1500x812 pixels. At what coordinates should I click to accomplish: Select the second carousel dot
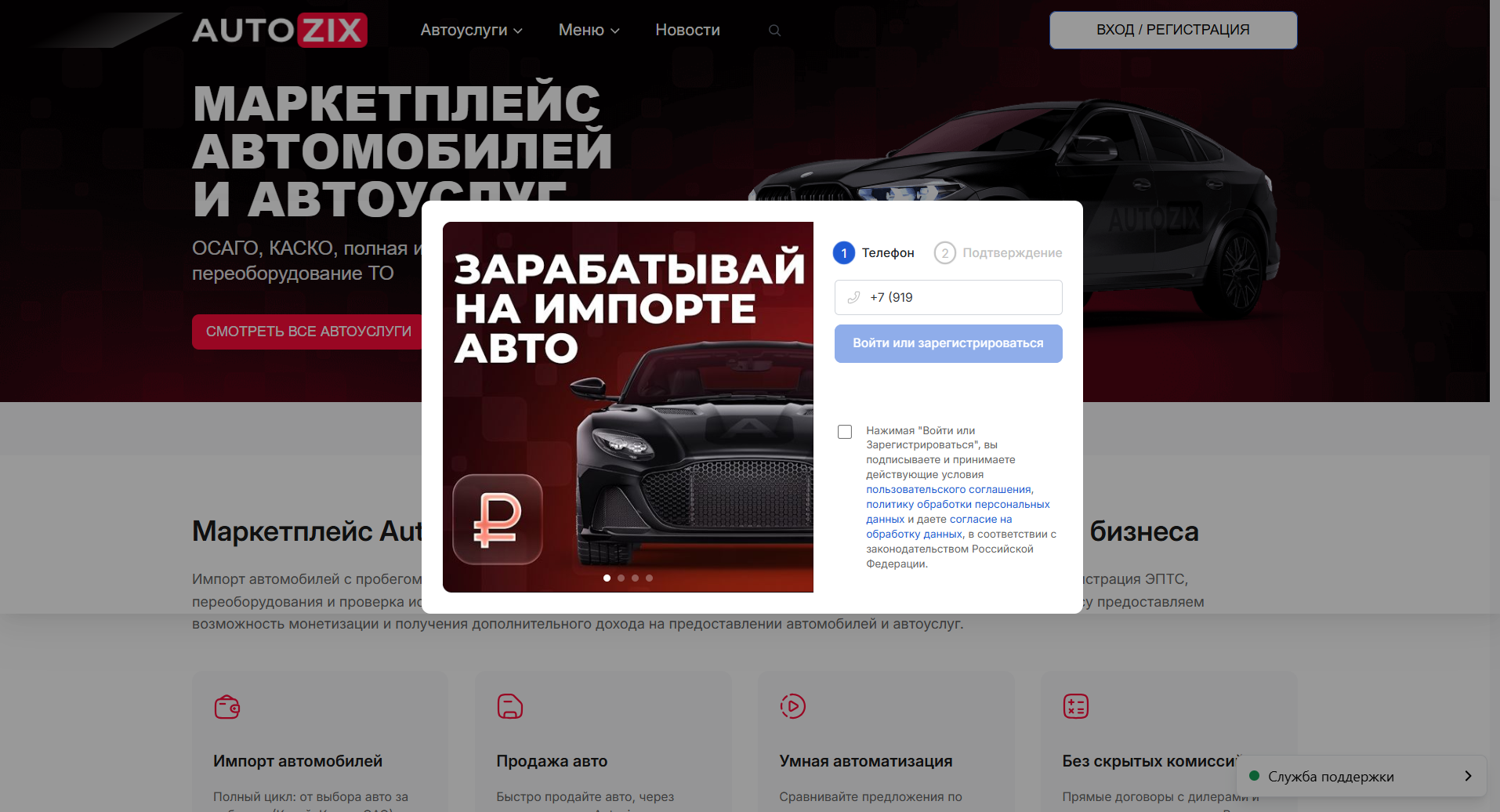pyautogui.click(x=621, y=578)
